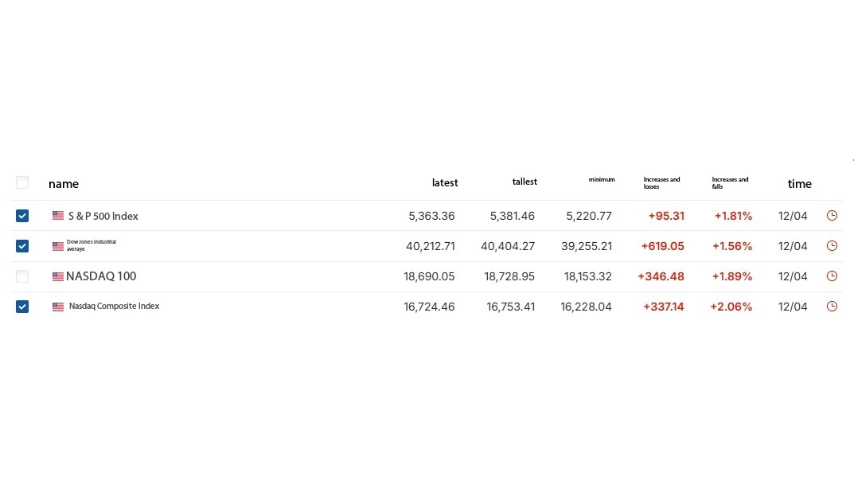Click the +1.56% percentage change
Image resolution: width=854 pixels, height=481 pixels.
click(732, 246)
